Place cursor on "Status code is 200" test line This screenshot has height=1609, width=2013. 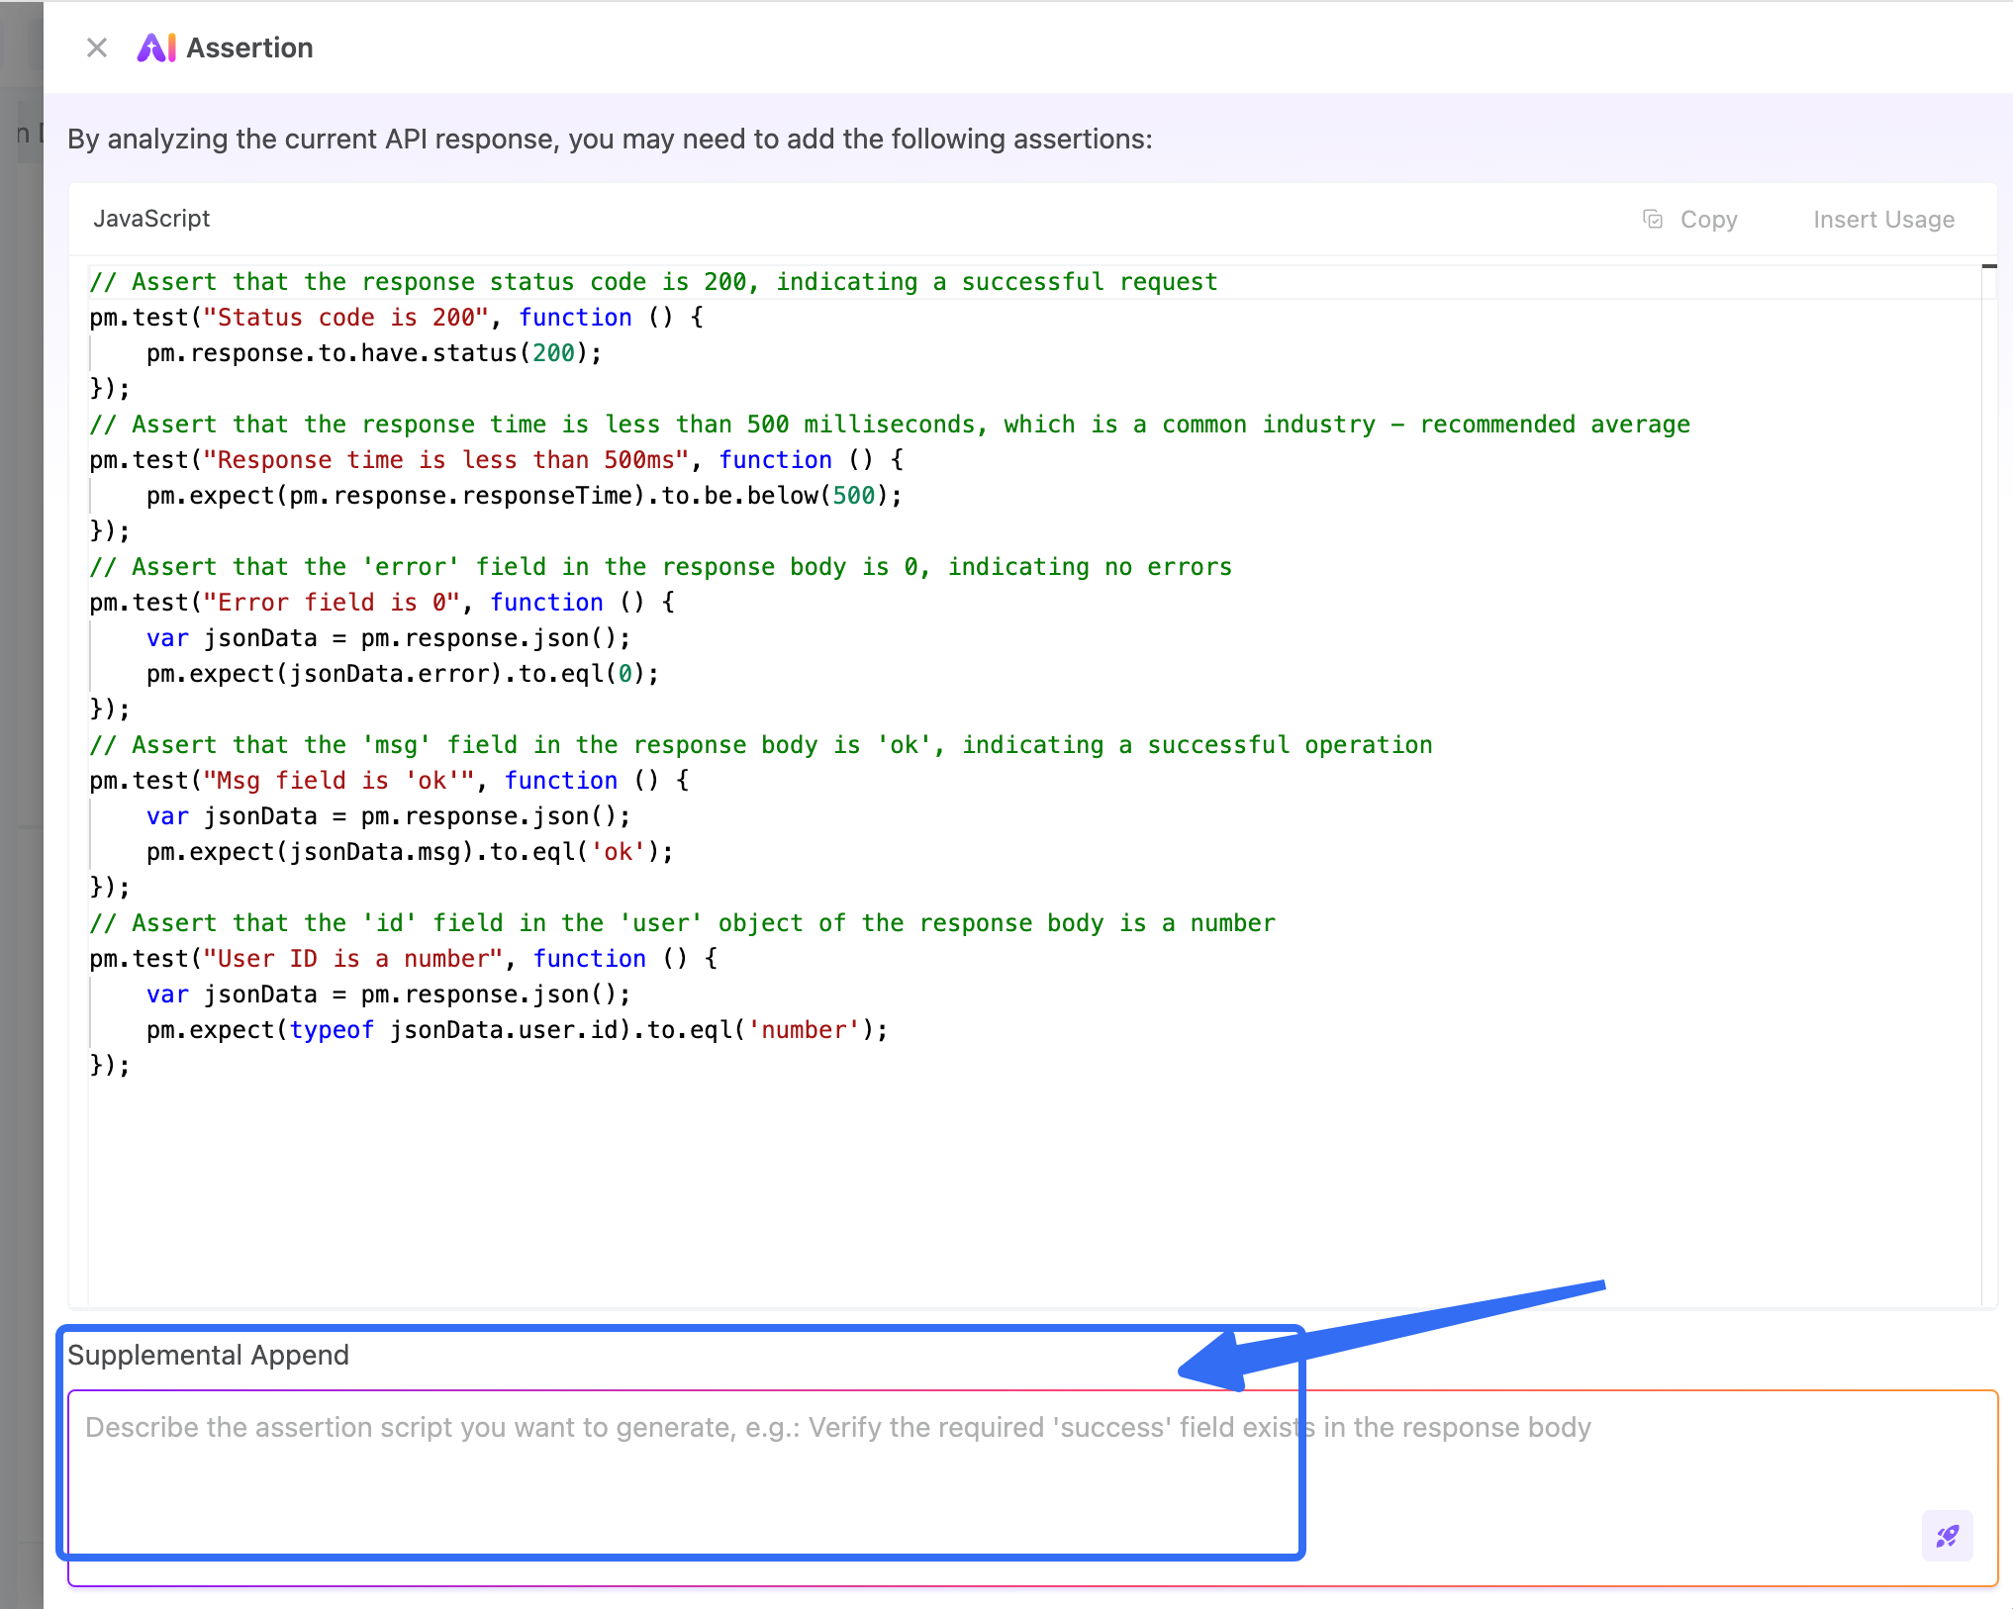396,318
